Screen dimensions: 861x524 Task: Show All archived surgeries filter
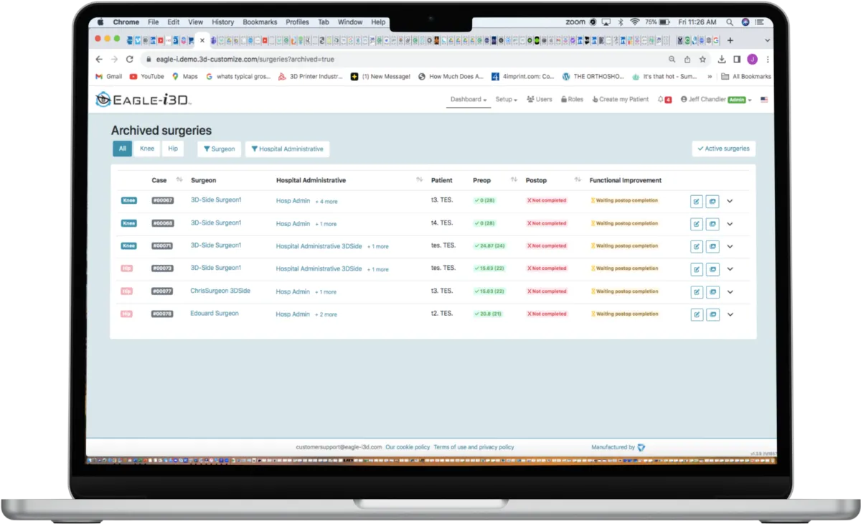click(122, 149)
